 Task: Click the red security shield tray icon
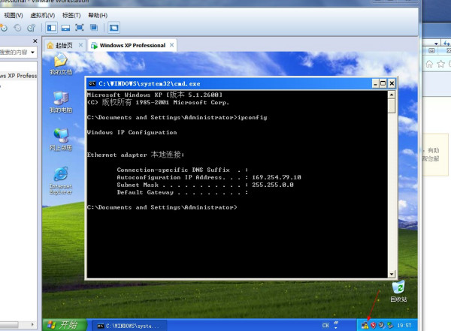(373, 325)
